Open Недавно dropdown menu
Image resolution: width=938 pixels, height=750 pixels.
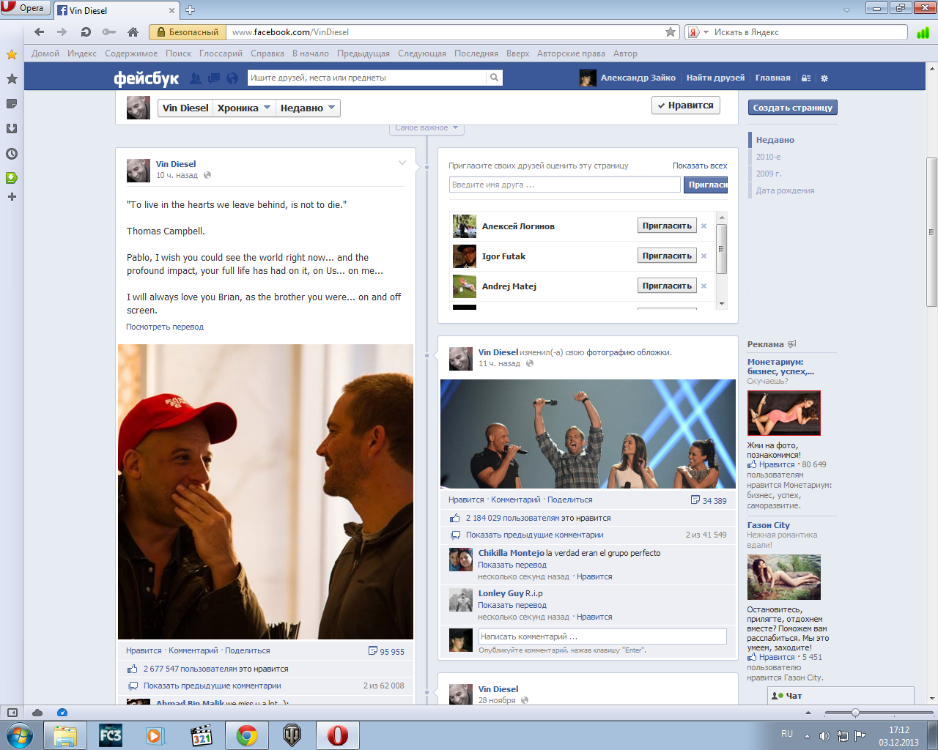(x=308, y=108)
